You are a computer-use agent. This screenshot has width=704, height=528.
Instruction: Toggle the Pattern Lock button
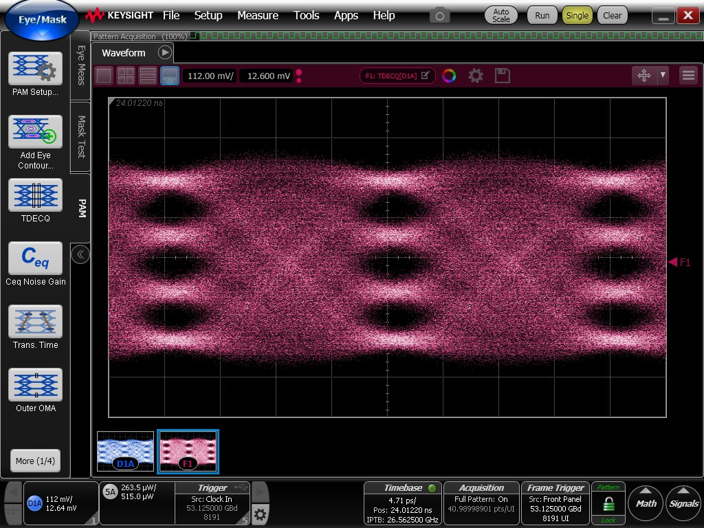pyautogui.click(x=608, y=503)
